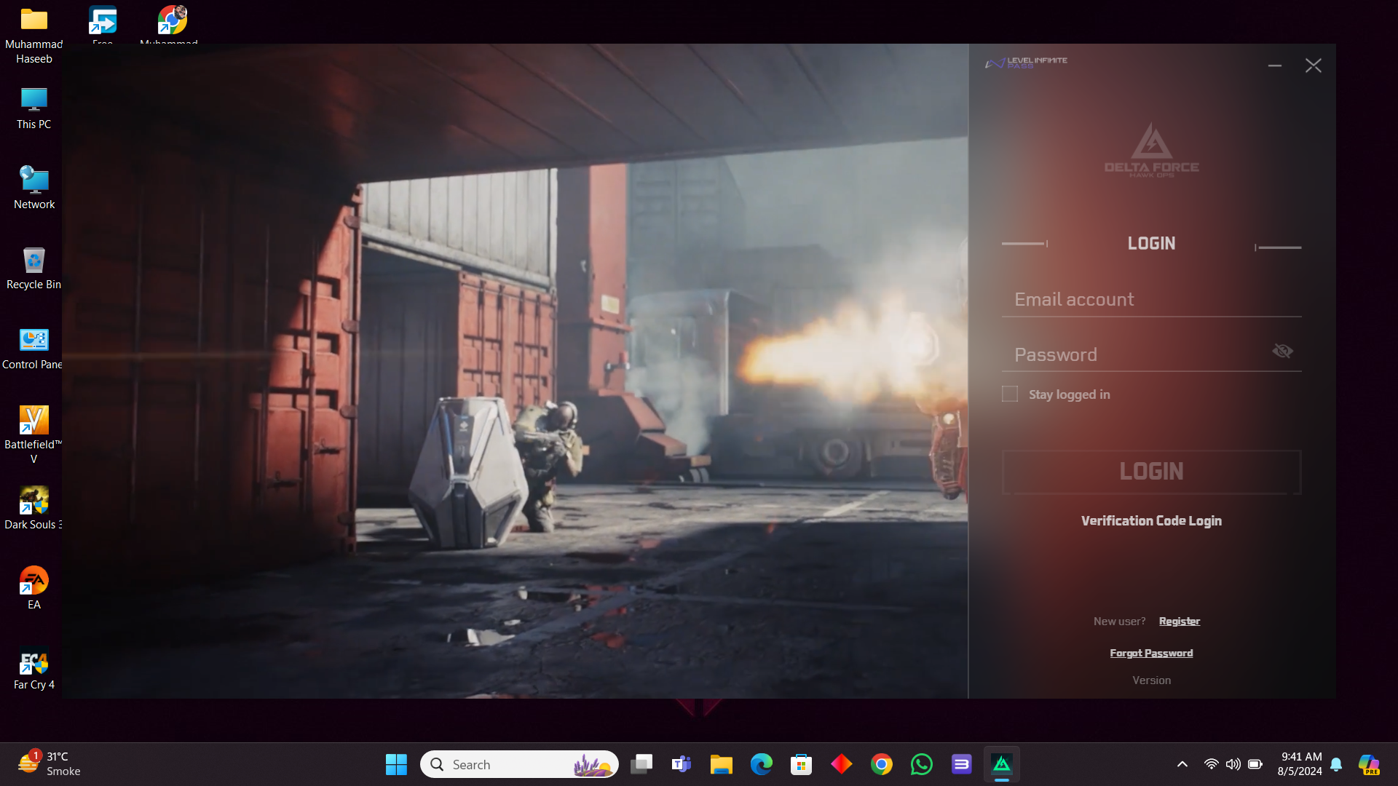The height and width of the screenshot is (786, 1398).
Task: Launch EA app from desktop
Action: (x=33, y=581)
